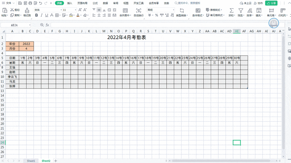291x163 pixels.
Task: Open the font size dropdown showing 11
Action: click(x=75, y=10)
